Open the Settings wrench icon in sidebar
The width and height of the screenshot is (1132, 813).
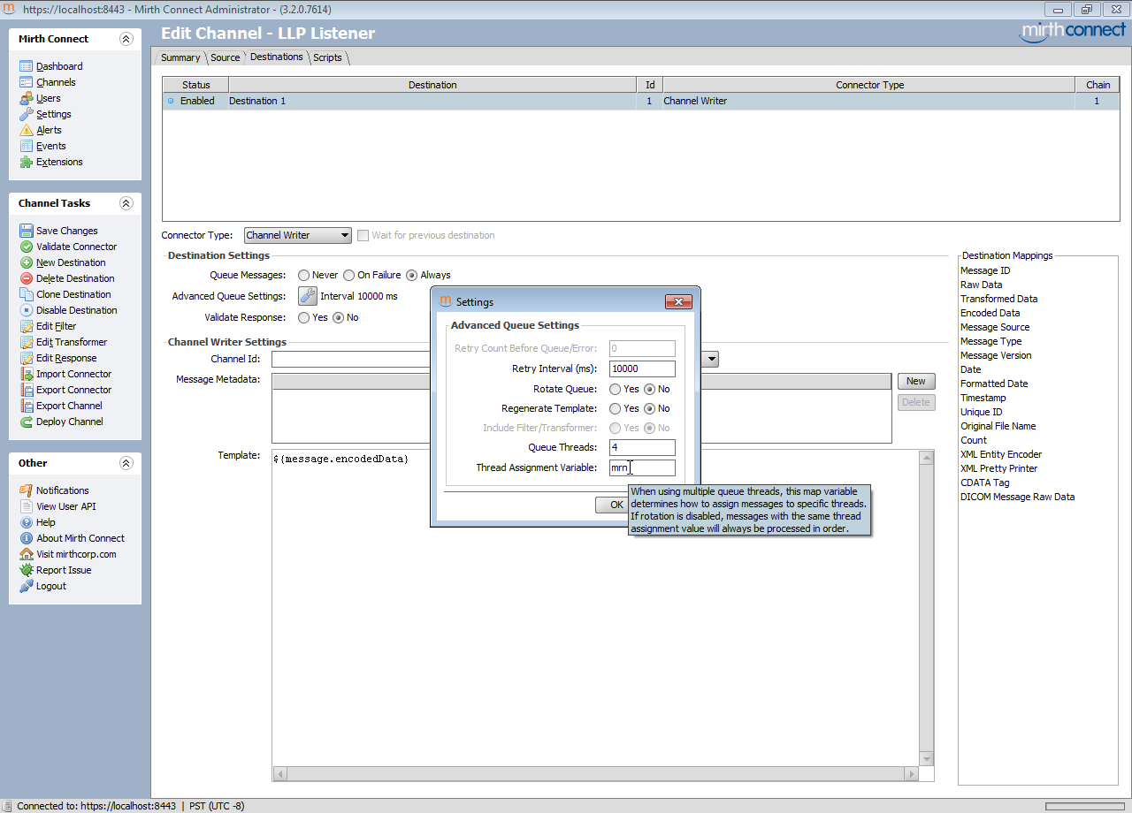27,114
